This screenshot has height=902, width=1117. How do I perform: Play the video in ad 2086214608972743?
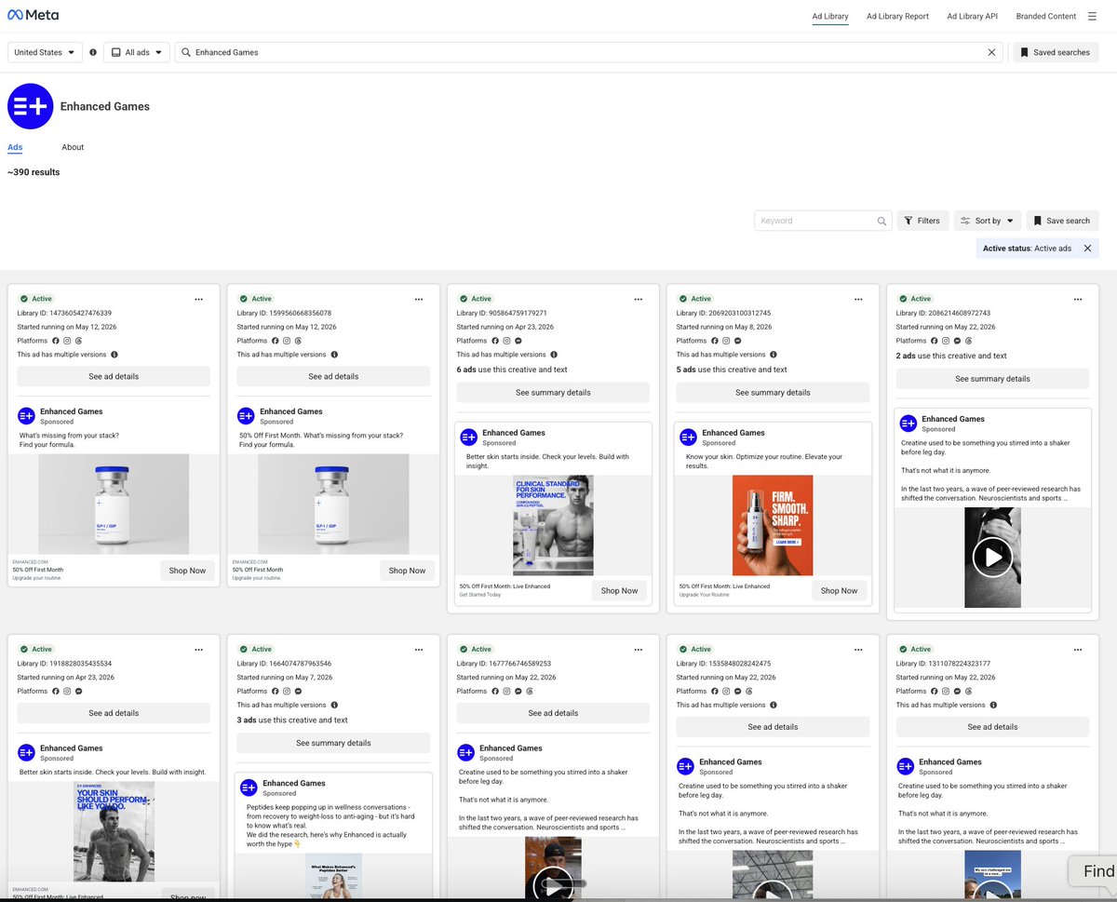tap(992, 557)
